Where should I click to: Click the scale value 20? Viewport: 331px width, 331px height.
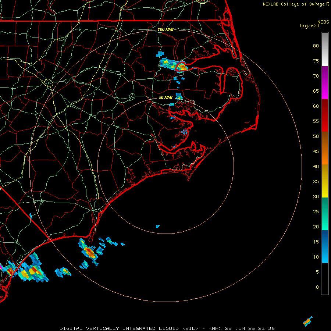click(x=316, y=227)
